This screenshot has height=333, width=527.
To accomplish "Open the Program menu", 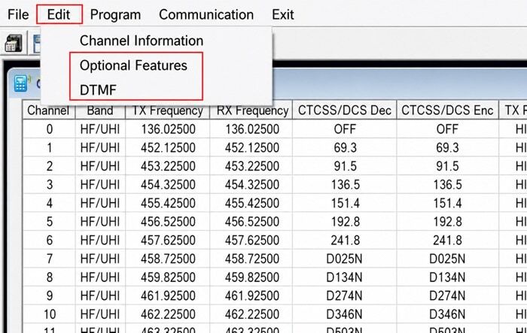I will (116, 15).
